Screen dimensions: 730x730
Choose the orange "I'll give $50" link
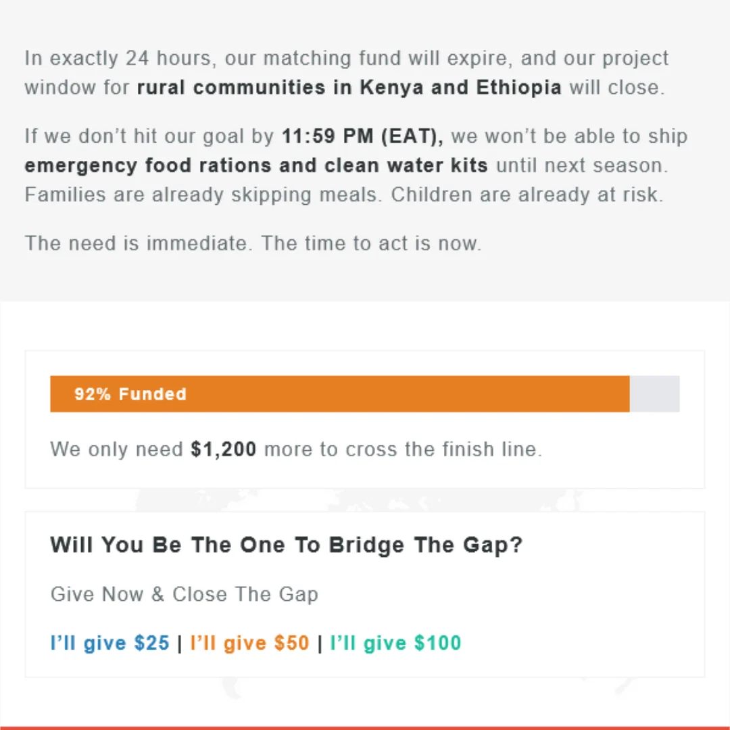click(x=249, y=643)
